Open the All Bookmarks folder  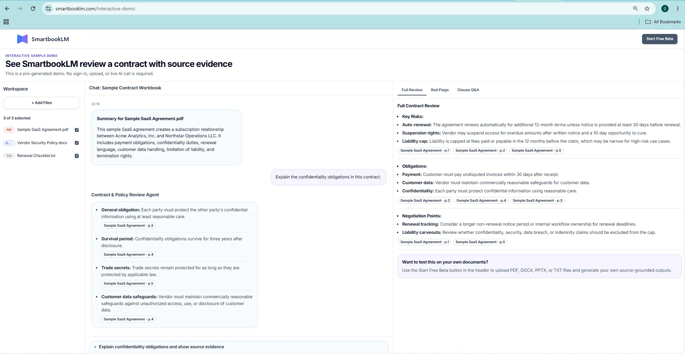tap(663, 22)
